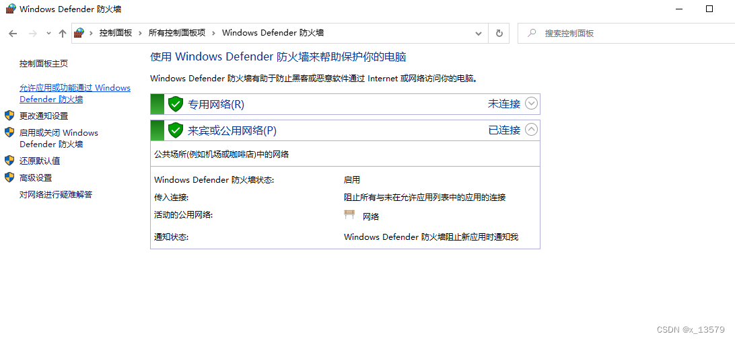Click shield icon beside 高级设置

(x=9, y=177)
